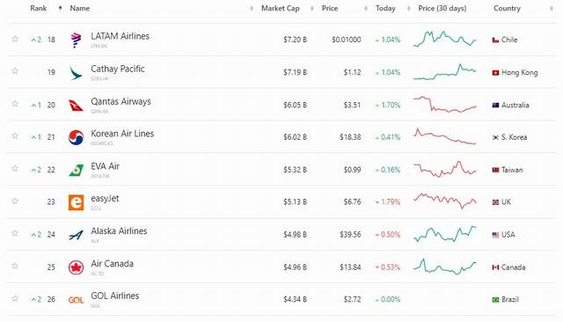The image size is (563, 322).
Task: View Cathay Pacific 30-day price chart
Action: click(445, 72)
